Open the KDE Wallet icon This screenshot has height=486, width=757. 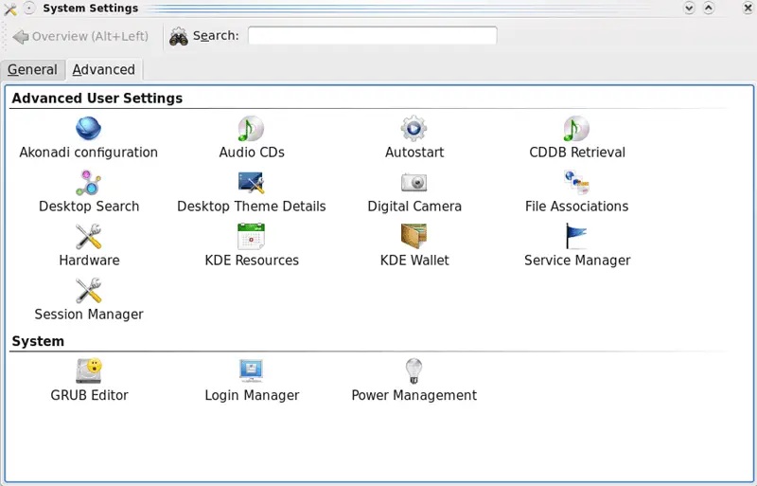tap(414, 236)
